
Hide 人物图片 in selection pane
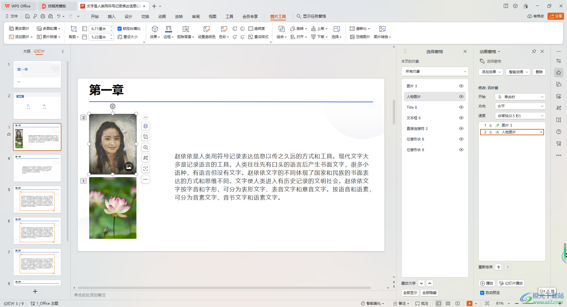pyautogui.click(x=461, y=97)
